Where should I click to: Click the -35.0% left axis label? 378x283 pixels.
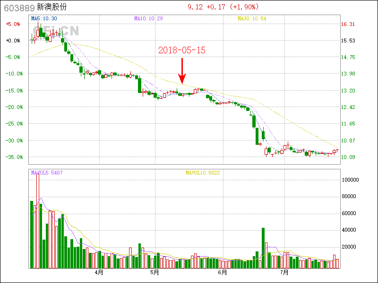(12, 157)
